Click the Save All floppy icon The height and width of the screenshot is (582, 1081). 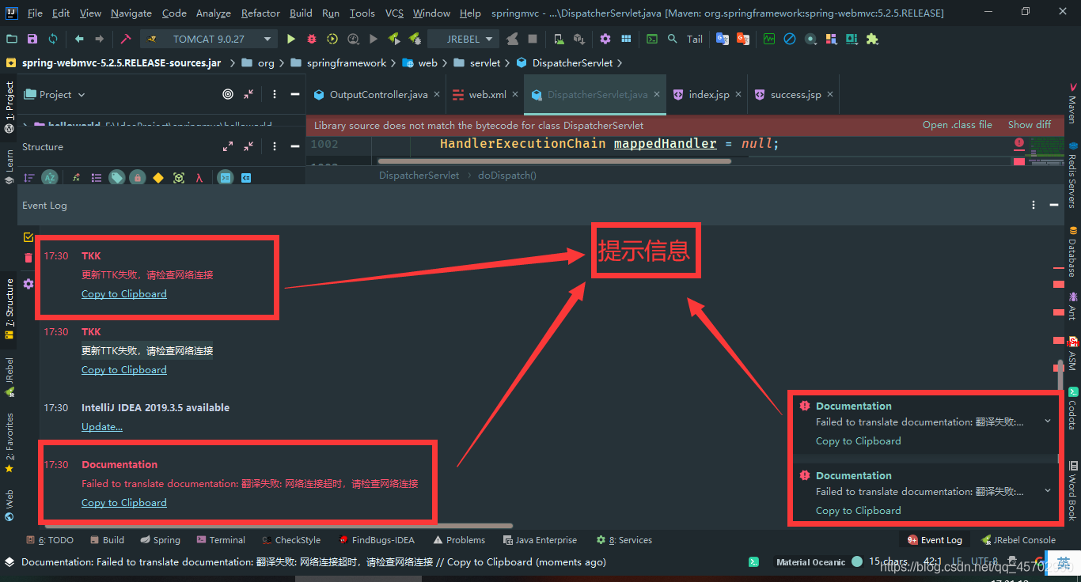32,39
